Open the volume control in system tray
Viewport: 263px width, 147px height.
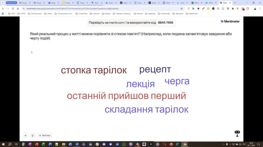240,144
